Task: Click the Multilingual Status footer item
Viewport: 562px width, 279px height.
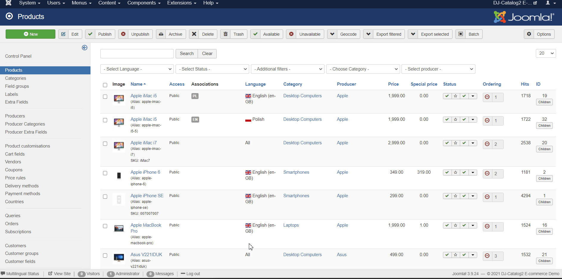Action: point(20,274)
